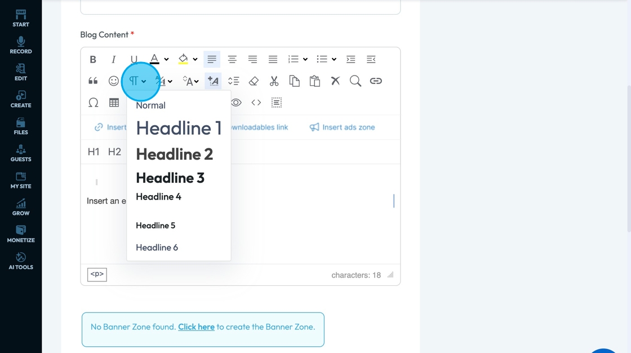Copy the selected text

coord(295,81)
